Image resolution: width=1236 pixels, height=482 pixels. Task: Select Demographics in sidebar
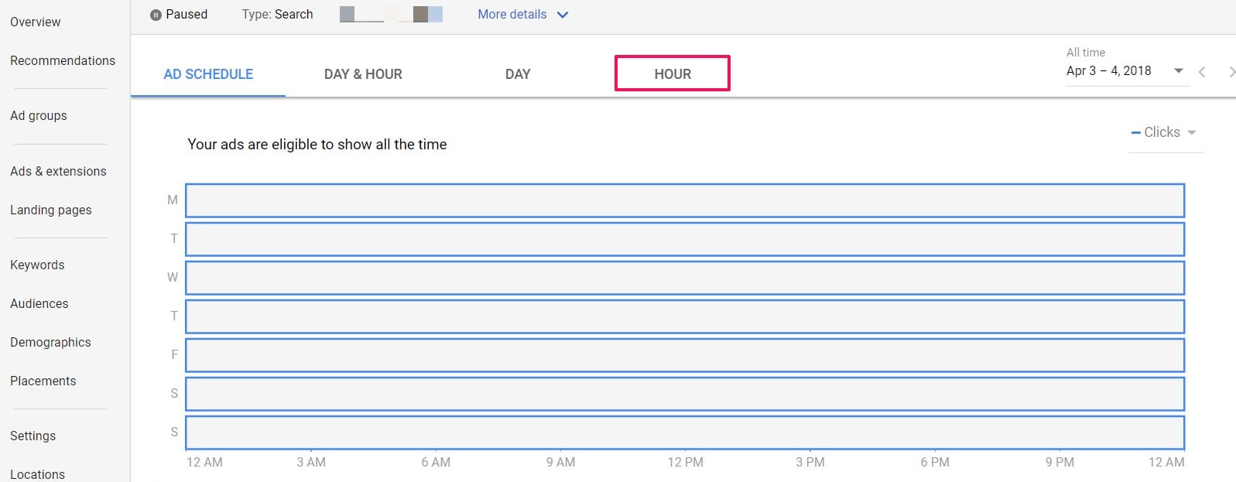(50, 342)
